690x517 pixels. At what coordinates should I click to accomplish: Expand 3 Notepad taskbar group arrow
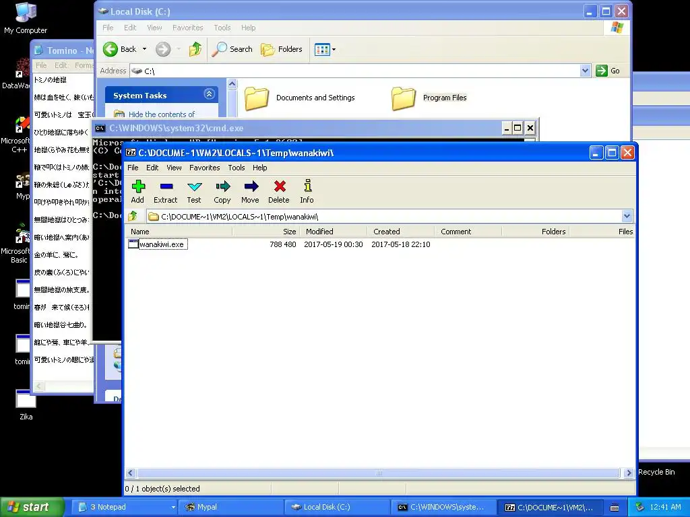[x=173, y=507]
